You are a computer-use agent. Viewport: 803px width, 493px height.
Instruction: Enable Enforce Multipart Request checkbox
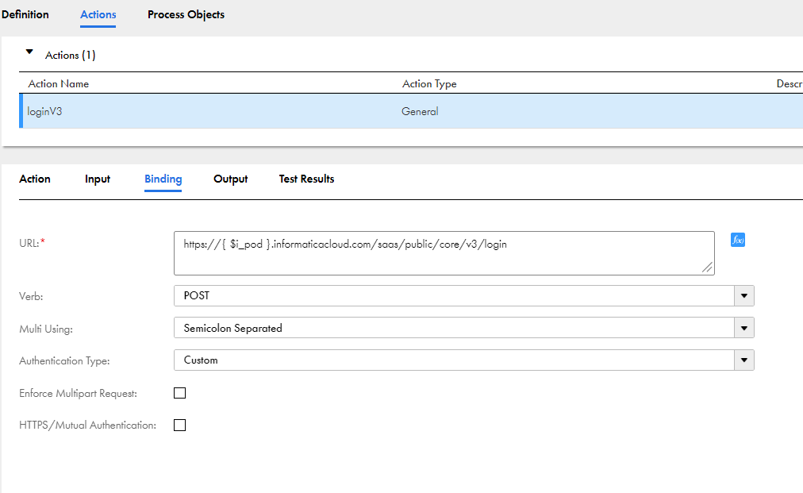tap(180, 393)
